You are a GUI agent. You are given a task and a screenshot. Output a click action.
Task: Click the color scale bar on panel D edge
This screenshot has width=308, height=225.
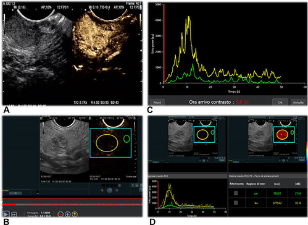coord(307,153)
